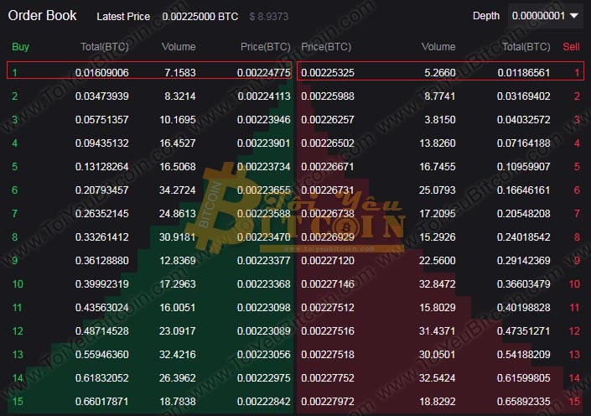This screenshot has width=591, height=416.
Task: Click buy price 0.00224113 in row 2
Action: (262, 96)
